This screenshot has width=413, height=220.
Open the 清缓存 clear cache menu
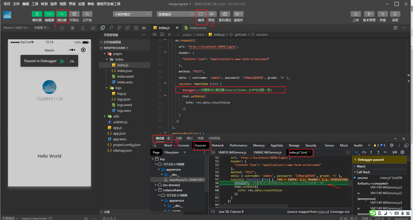(x=238, y=14)
